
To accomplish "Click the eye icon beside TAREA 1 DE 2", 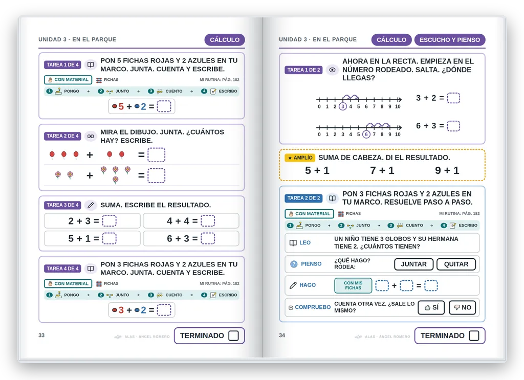I will tap(332, 70).
